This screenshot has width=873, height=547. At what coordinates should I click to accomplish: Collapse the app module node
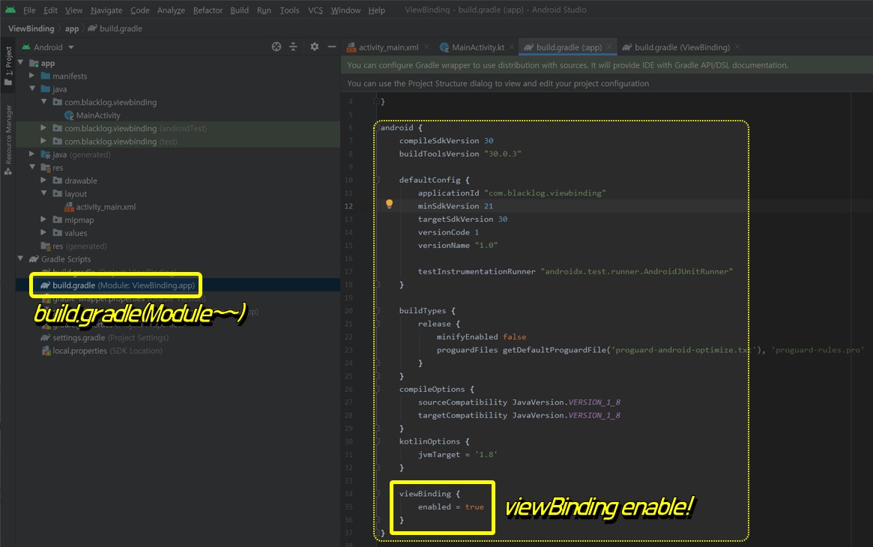[x=20, y=63]
